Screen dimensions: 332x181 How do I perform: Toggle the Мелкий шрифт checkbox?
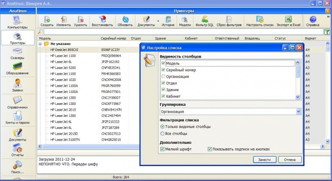tap(162, 149)
